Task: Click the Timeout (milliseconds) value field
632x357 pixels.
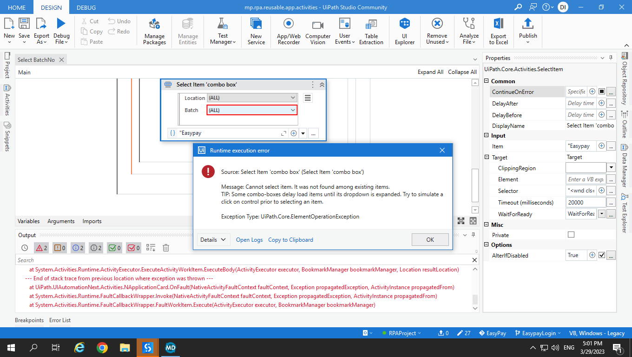Action: pos(586,203)
